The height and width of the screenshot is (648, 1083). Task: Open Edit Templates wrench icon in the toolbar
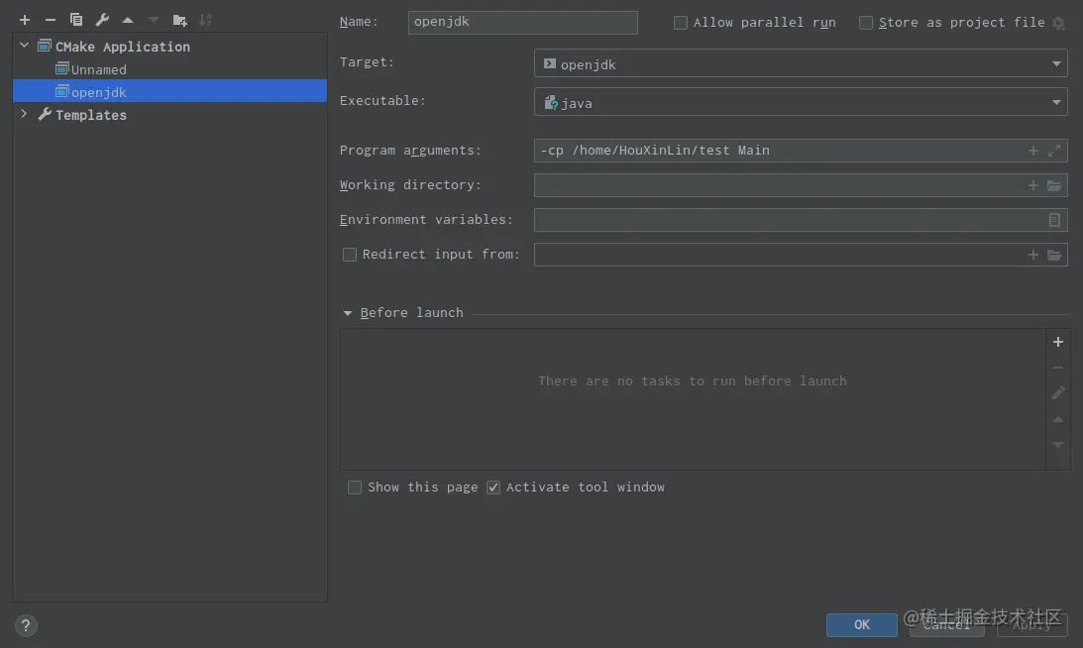[x=102, y=20]
